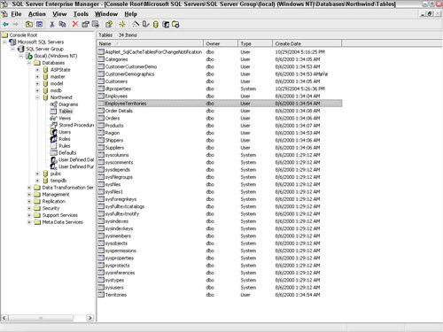Viewport: 443px width, 332px height.
Task: Click the red Delete X icon
Action: pos(75,24)
